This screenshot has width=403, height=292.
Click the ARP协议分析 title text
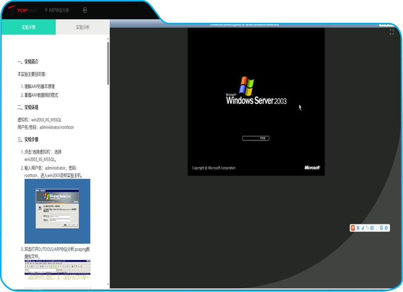(59, 9)
